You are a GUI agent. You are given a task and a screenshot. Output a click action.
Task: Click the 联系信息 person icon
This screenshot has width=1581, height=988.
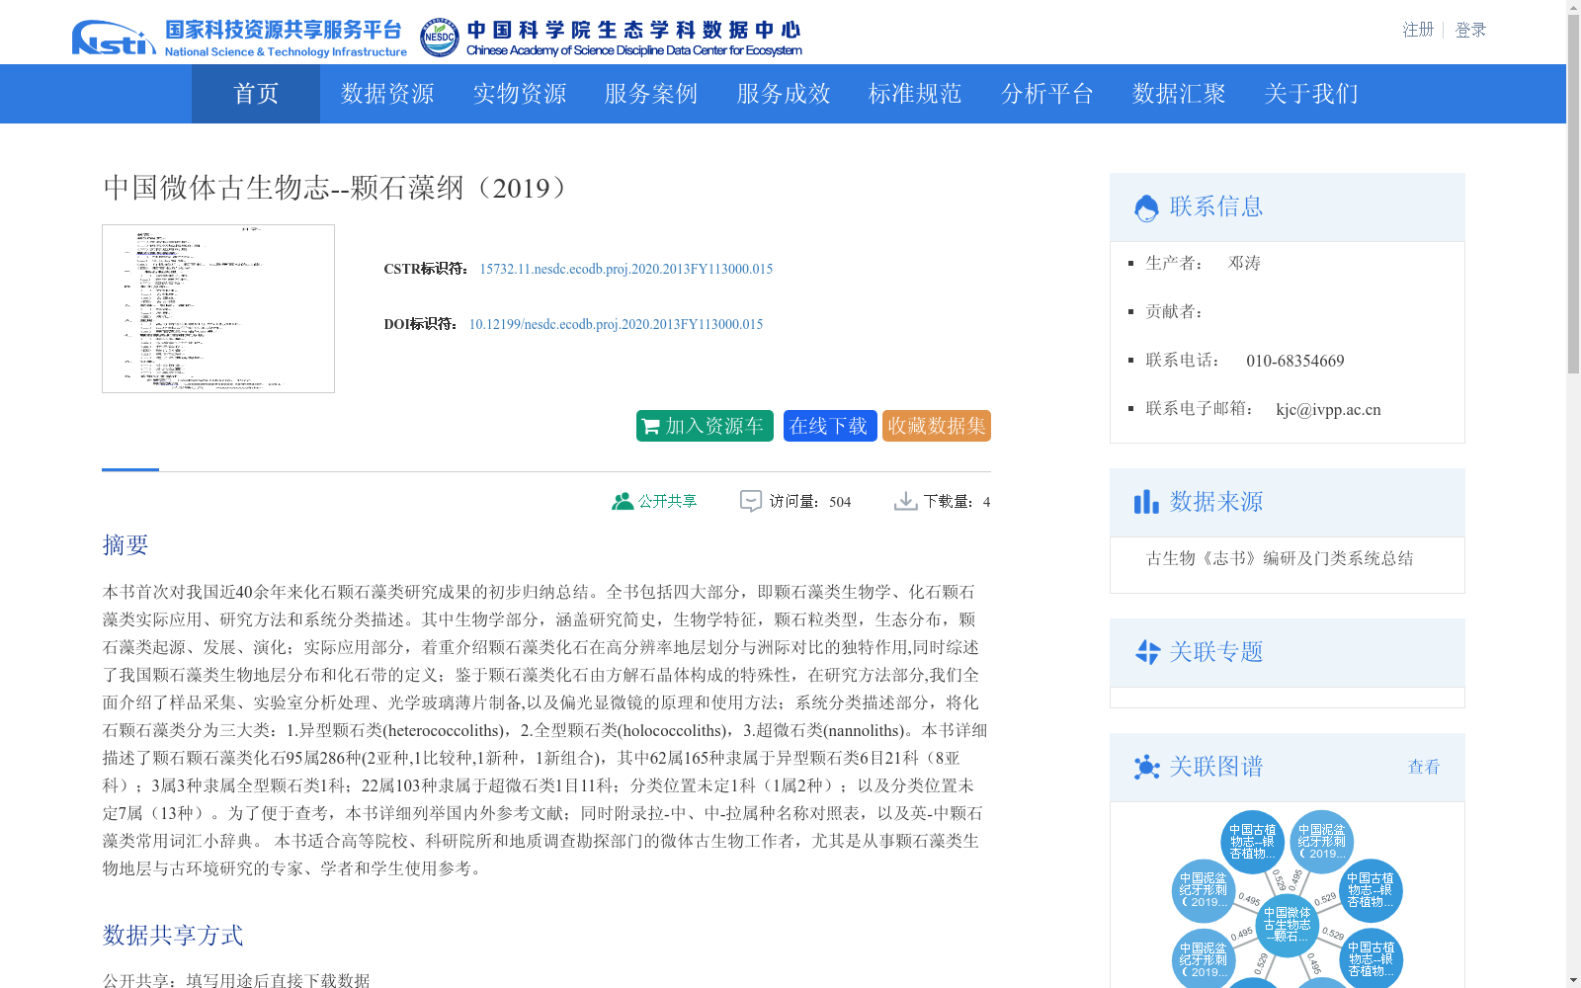point(1146,207)
